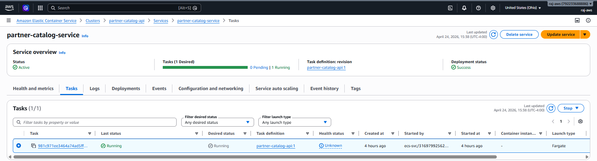Open the help question mark icon

pos(478,8)
